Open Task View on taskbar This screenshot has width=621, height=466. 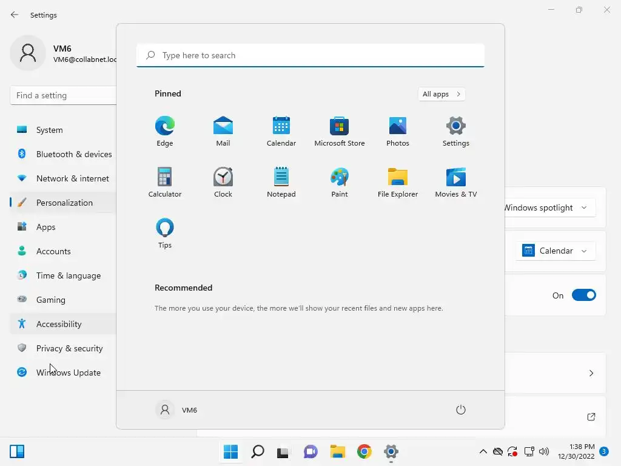pyautogui.click(x=283, y=451)
